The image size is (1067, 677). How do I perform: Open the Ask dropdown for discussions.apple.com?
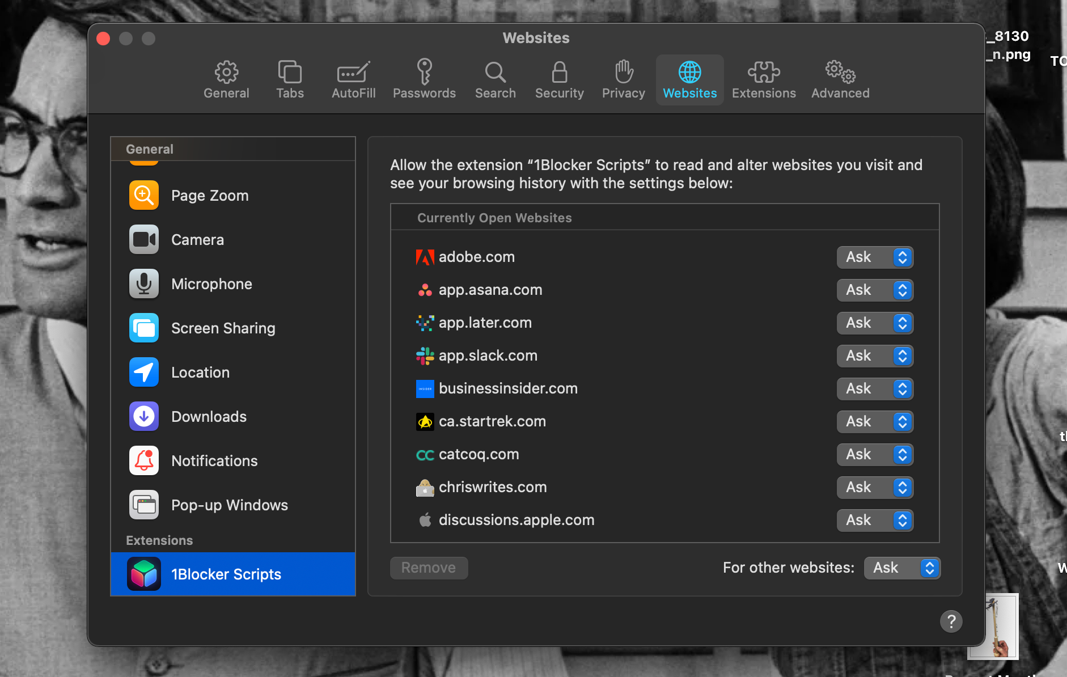[875, 521]
